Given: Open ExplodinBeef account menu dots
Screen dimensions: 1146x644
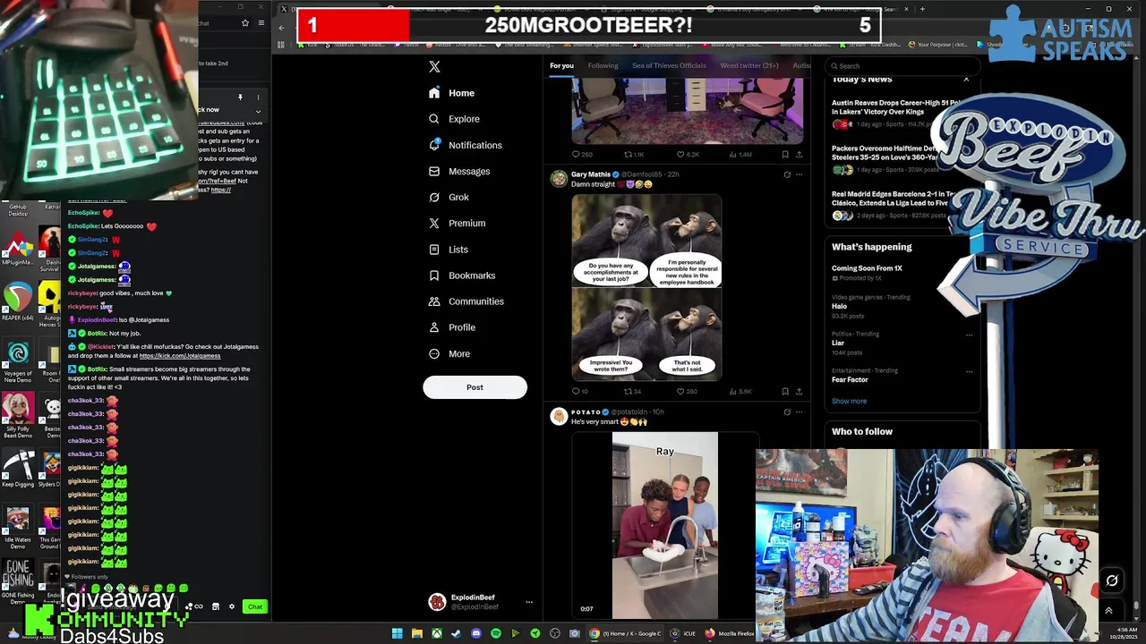Looking at the screenshot, I should pos(528,602).
